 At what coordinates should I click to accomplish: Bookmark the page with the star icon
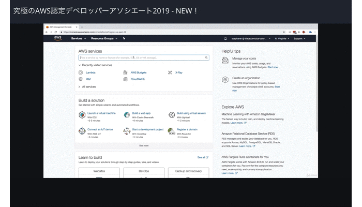(284, 32)
